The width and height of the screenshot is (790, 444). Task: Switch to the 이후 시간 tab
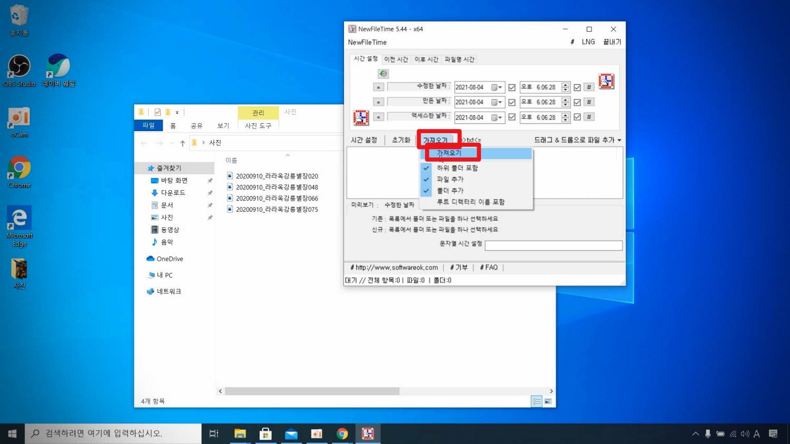426,60
